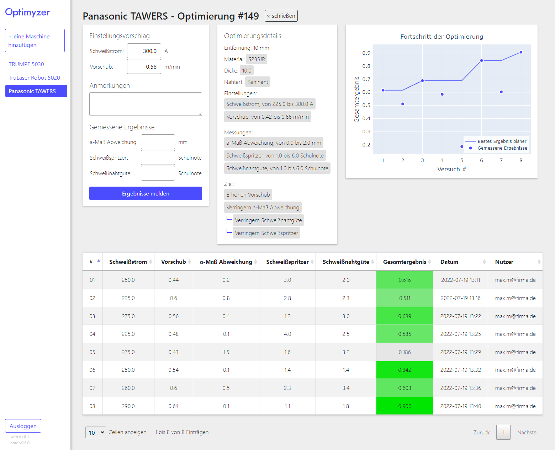The image size is (555, 450).
Task: Click the Schweißspritzer result field
Action: click(x=158, y=157)
